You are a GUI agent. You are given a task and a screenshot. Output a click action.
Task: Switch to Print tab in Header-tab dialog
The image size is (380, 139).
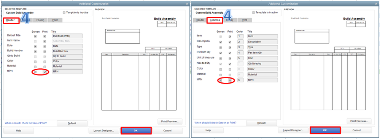(x=55, y=20)
